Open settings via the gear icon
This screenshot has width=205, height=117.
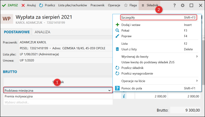pyautogui.click(x=183, y=5)
